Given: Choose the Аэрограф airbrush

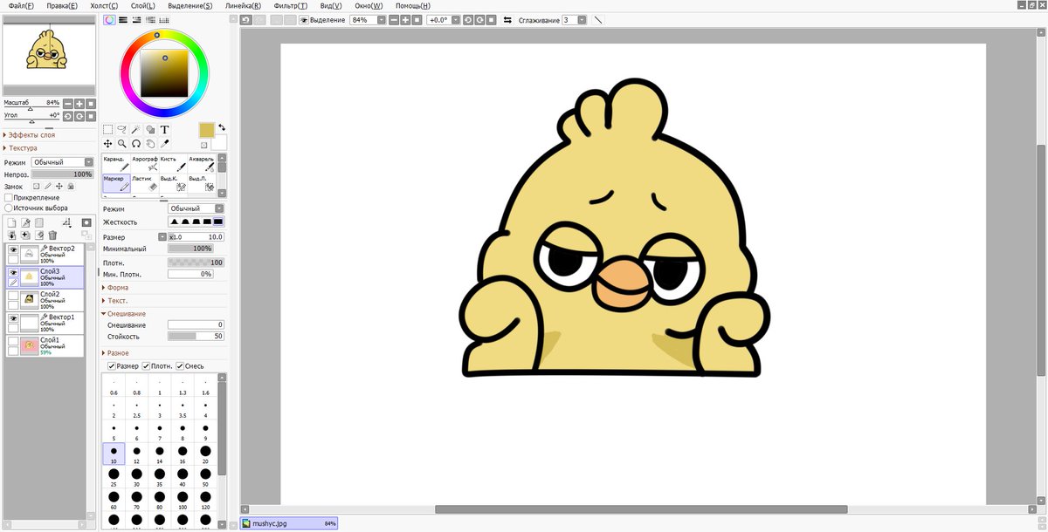Looking at the screenshot, I should (x=144, y=164).
